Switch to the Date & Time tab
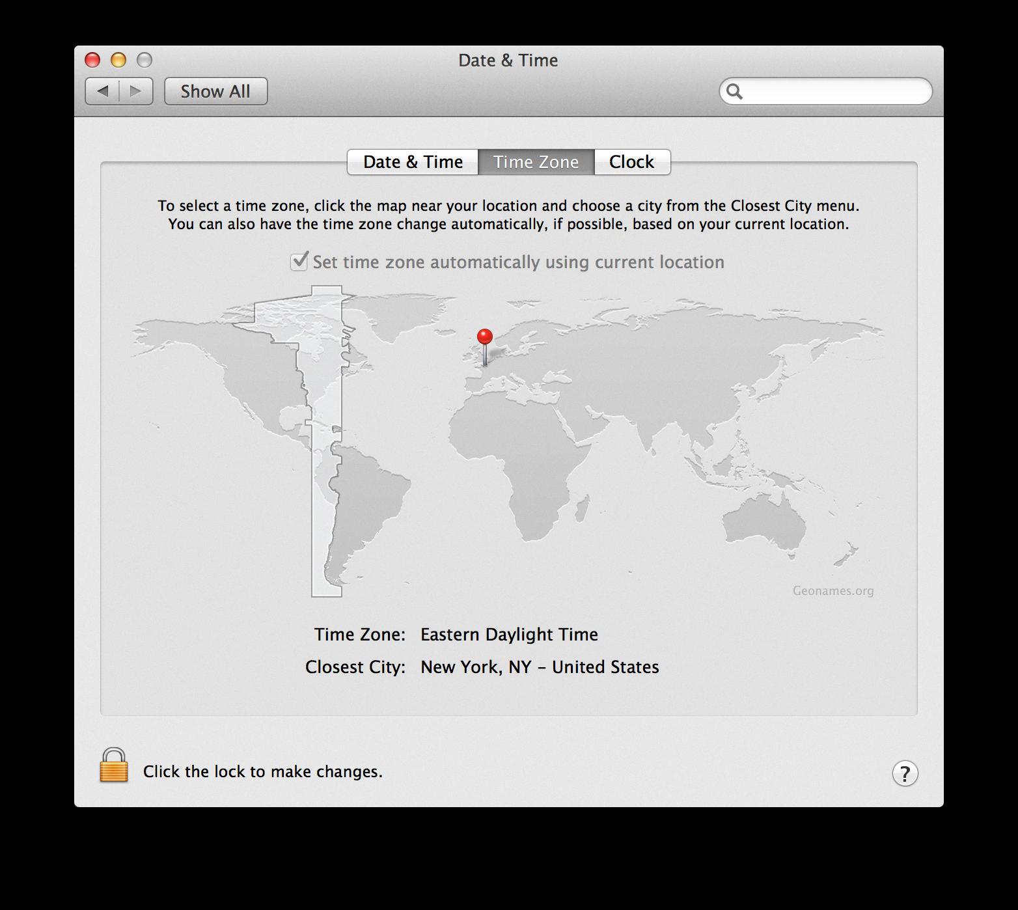The height and width of the screenshot is (910, 1018). [x=413, y=161]
